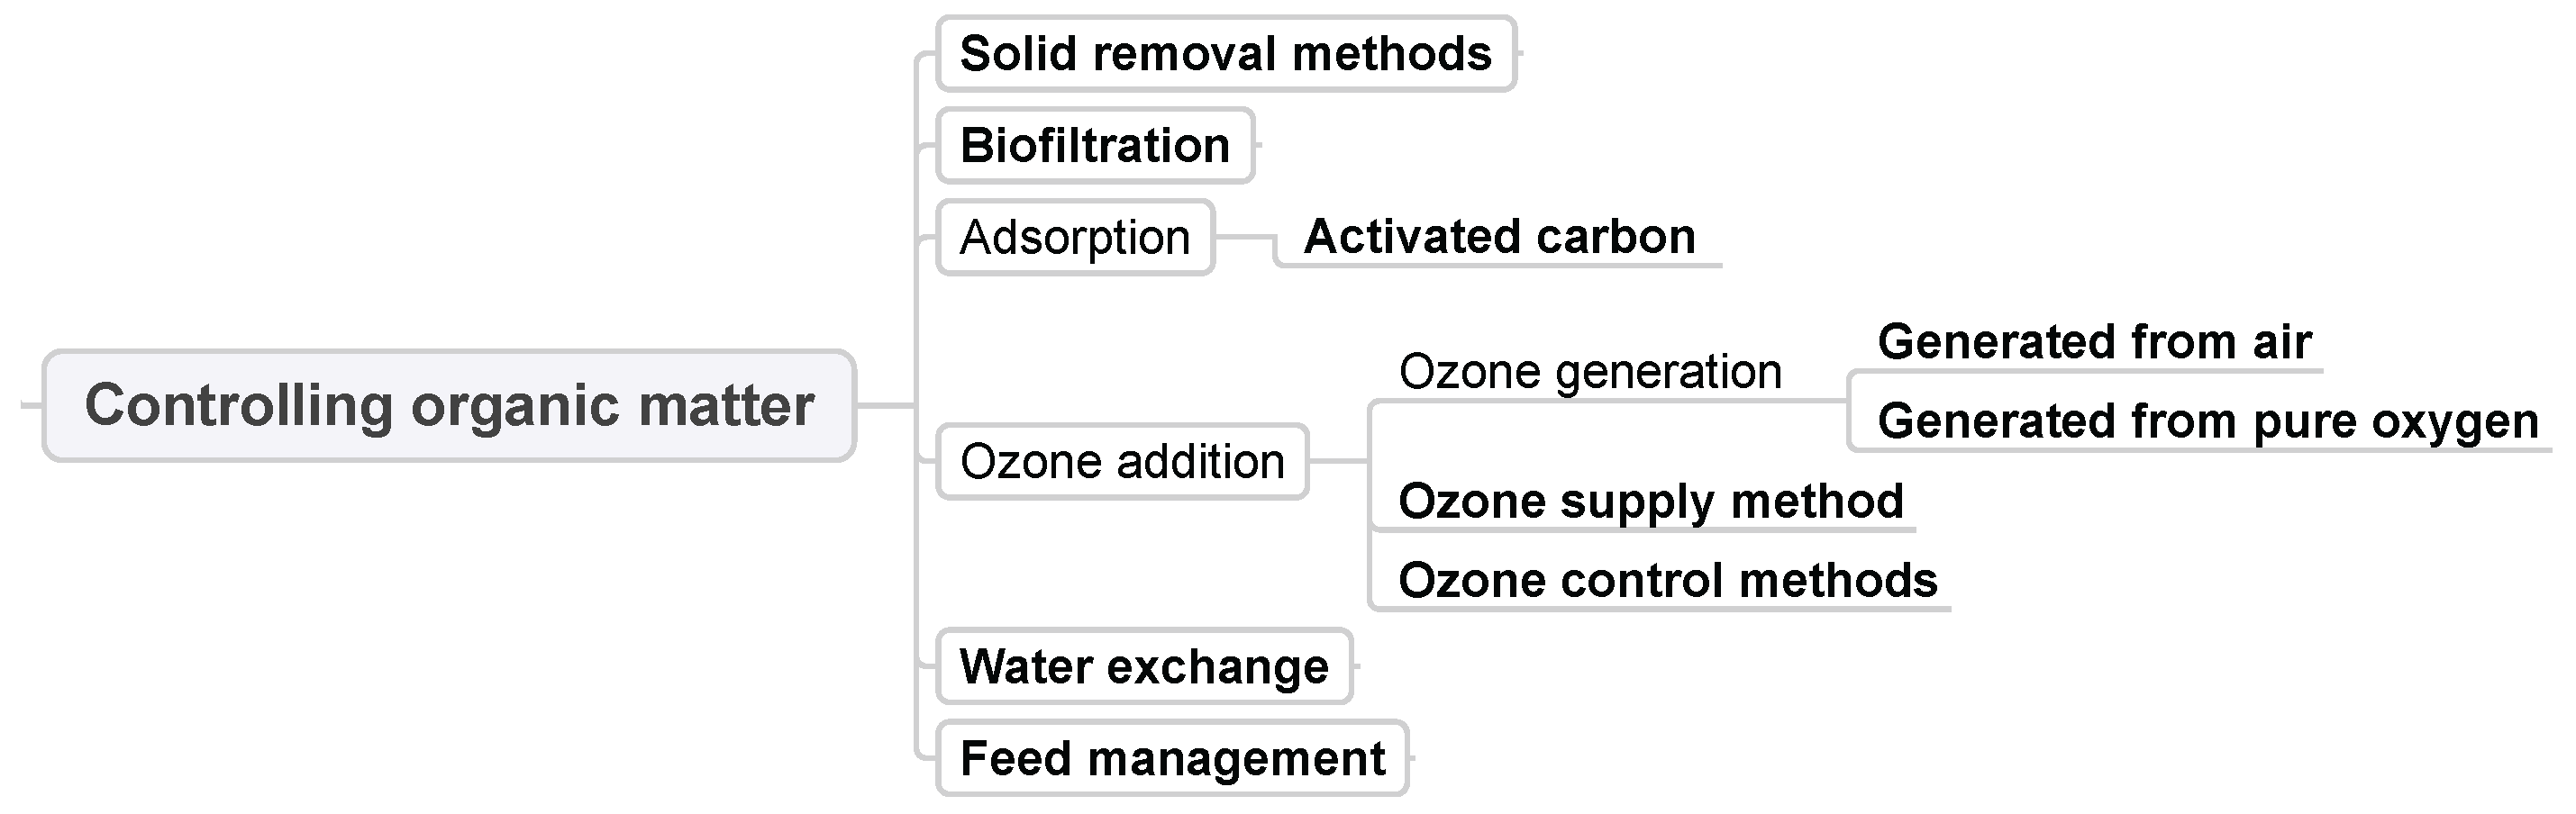Viewport: 2576px width, 814px height.
Task: Select the Biofiltration node
Action: 1095,146
